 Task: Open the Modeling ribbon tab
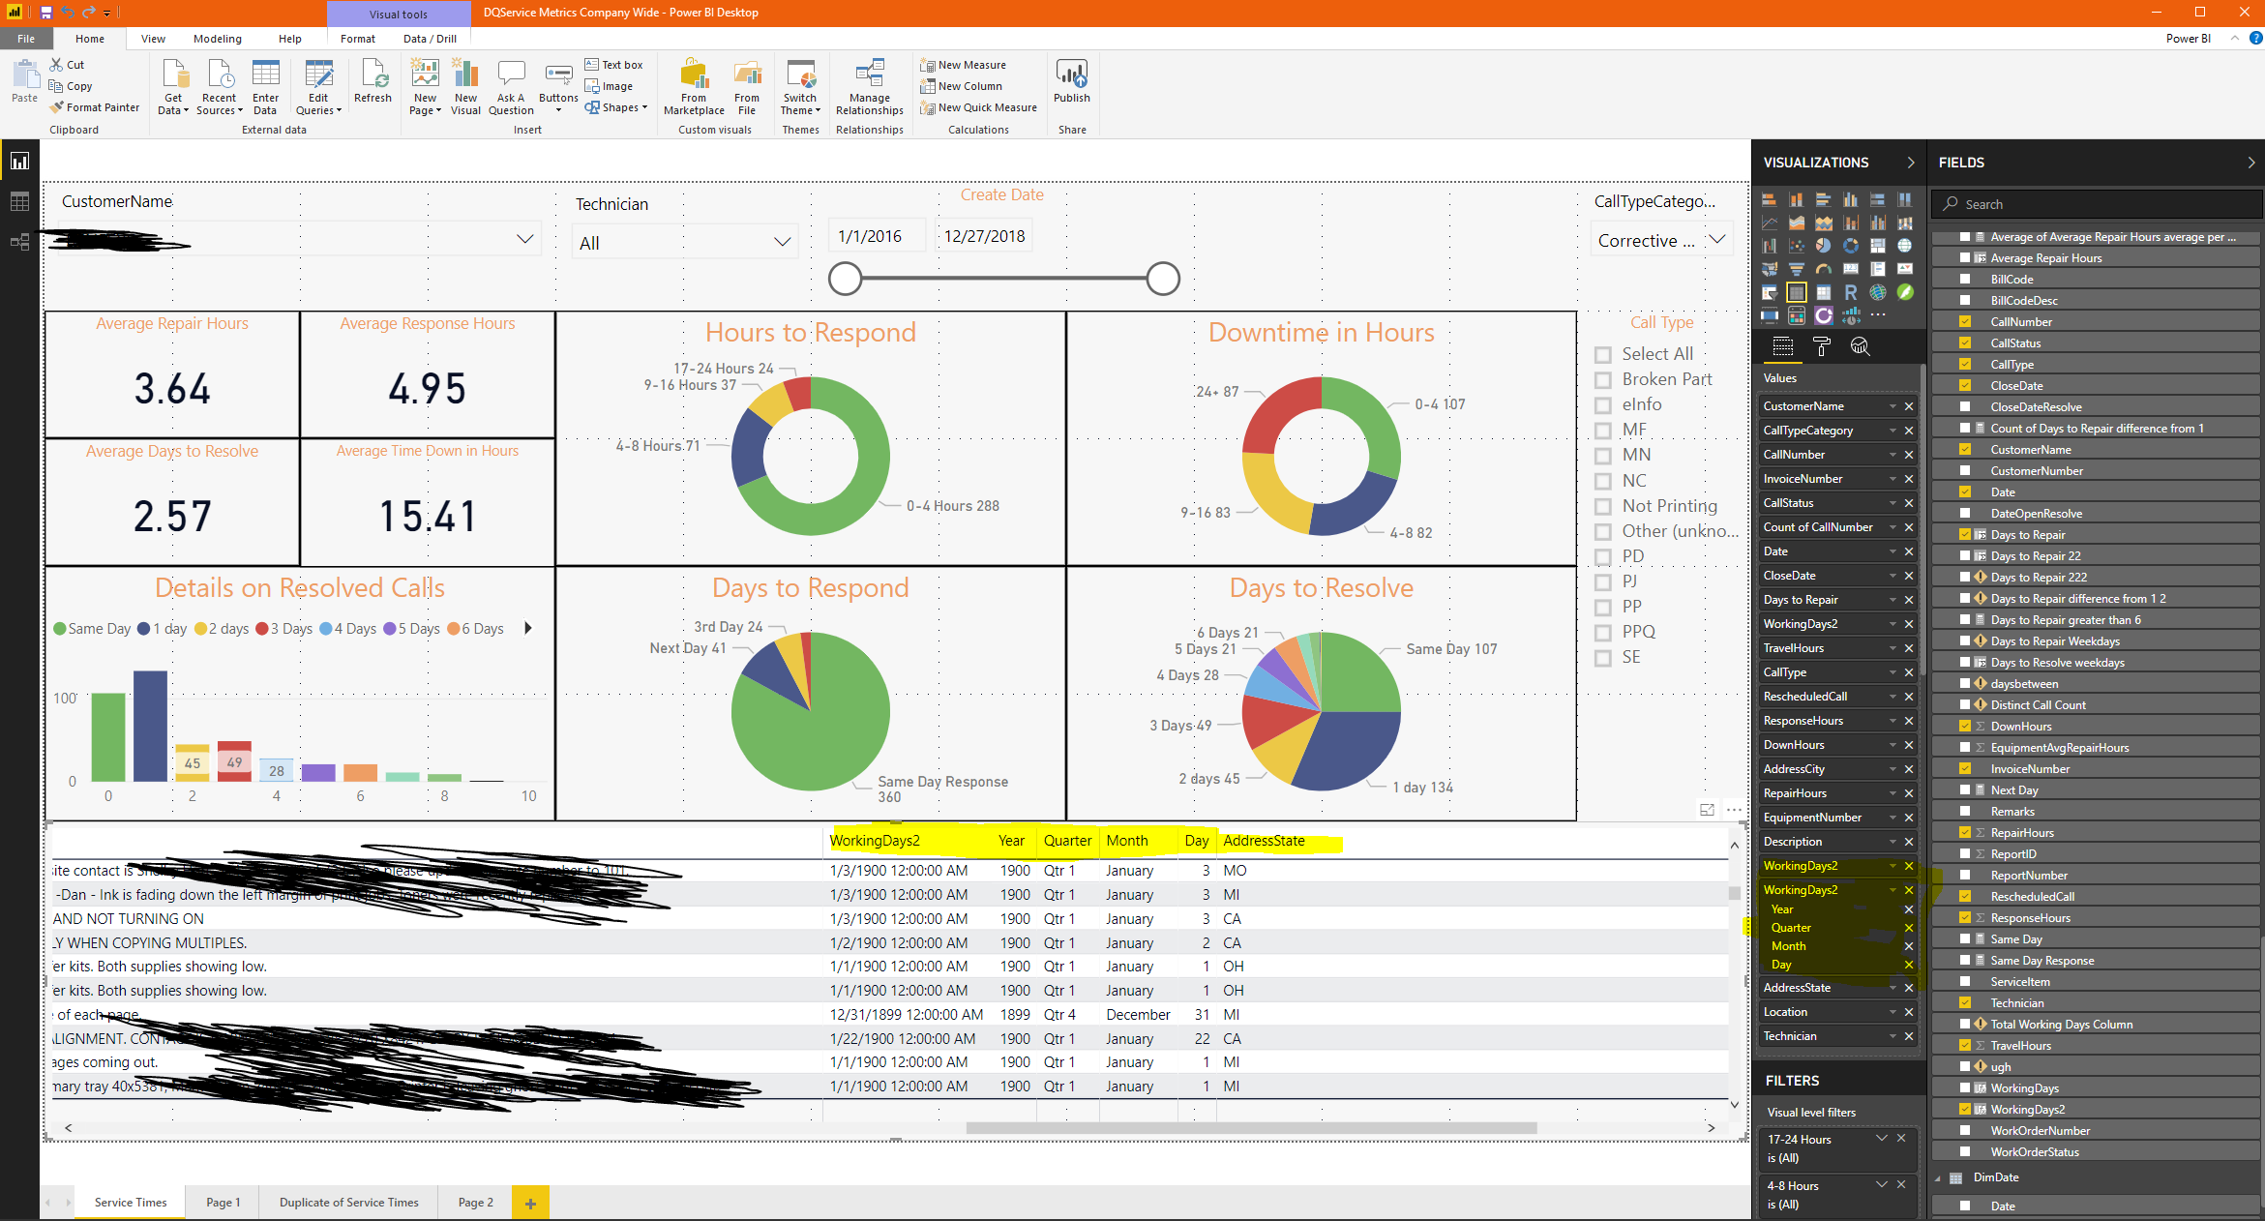click(217, 39)
